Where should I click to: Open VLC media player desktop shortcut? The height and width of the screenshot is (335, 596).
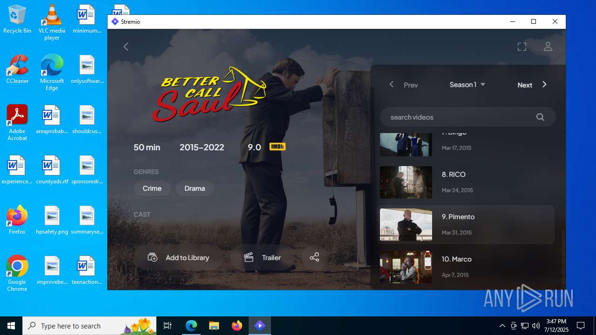coord(52,22)
